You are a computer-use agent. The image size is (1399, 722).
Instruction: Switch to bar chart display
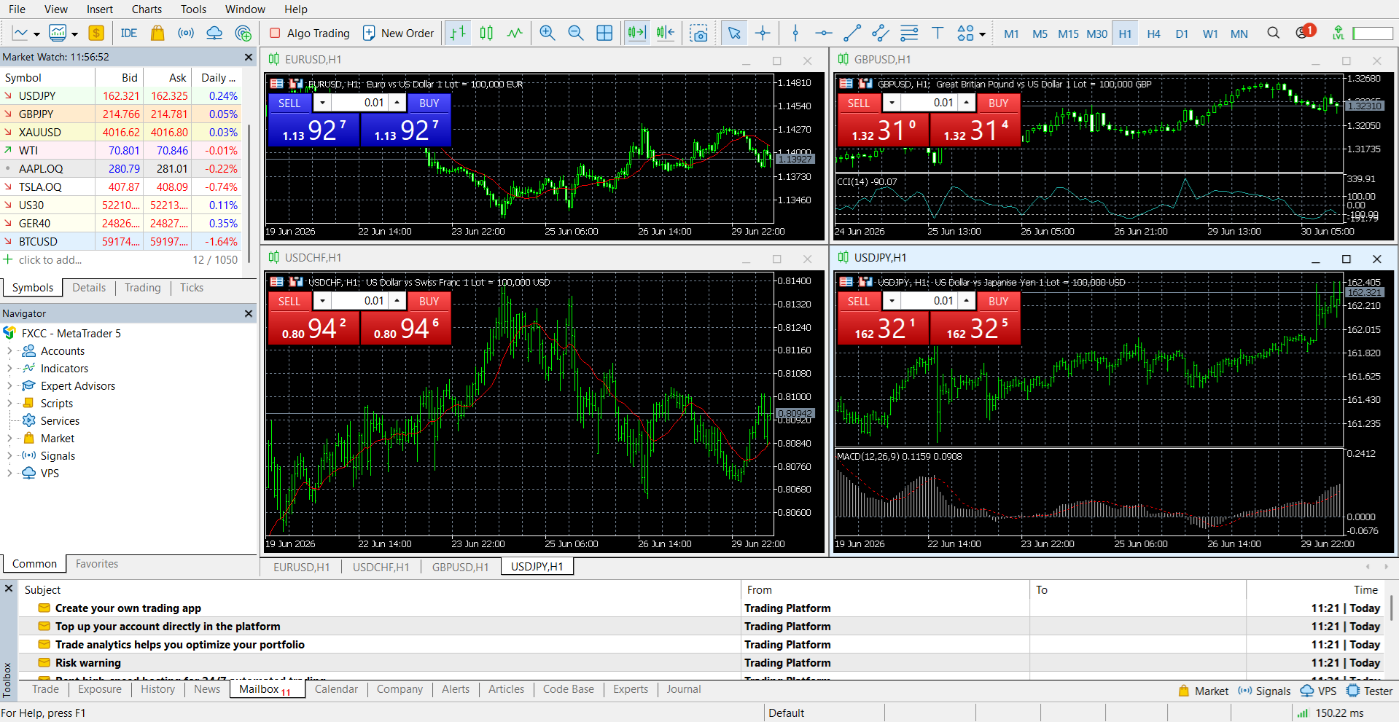(458, 33)
